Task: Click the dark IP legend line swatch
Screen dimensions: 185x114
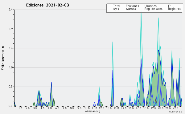Action: pos(165,6)
